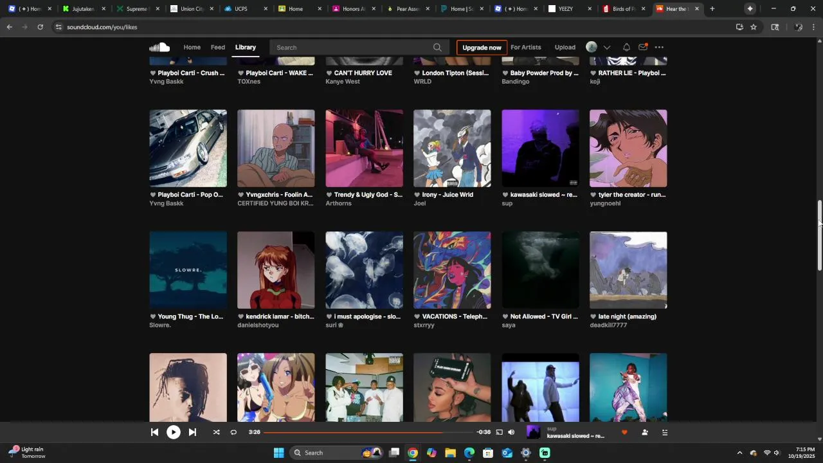Open Chrome from the taskbar
This screenshot has height=463, width=823.
tap(413, 453)
